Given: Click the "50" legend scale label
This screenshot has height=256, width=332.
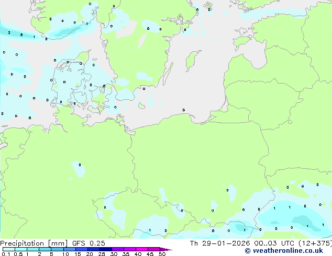Looking at the screenshot, I should (x=162, y=254).
